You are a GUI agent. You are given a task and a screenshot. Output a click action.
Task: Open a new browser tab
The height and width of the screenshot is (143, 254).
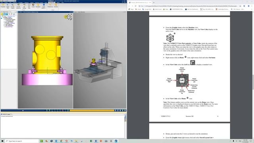154,3
